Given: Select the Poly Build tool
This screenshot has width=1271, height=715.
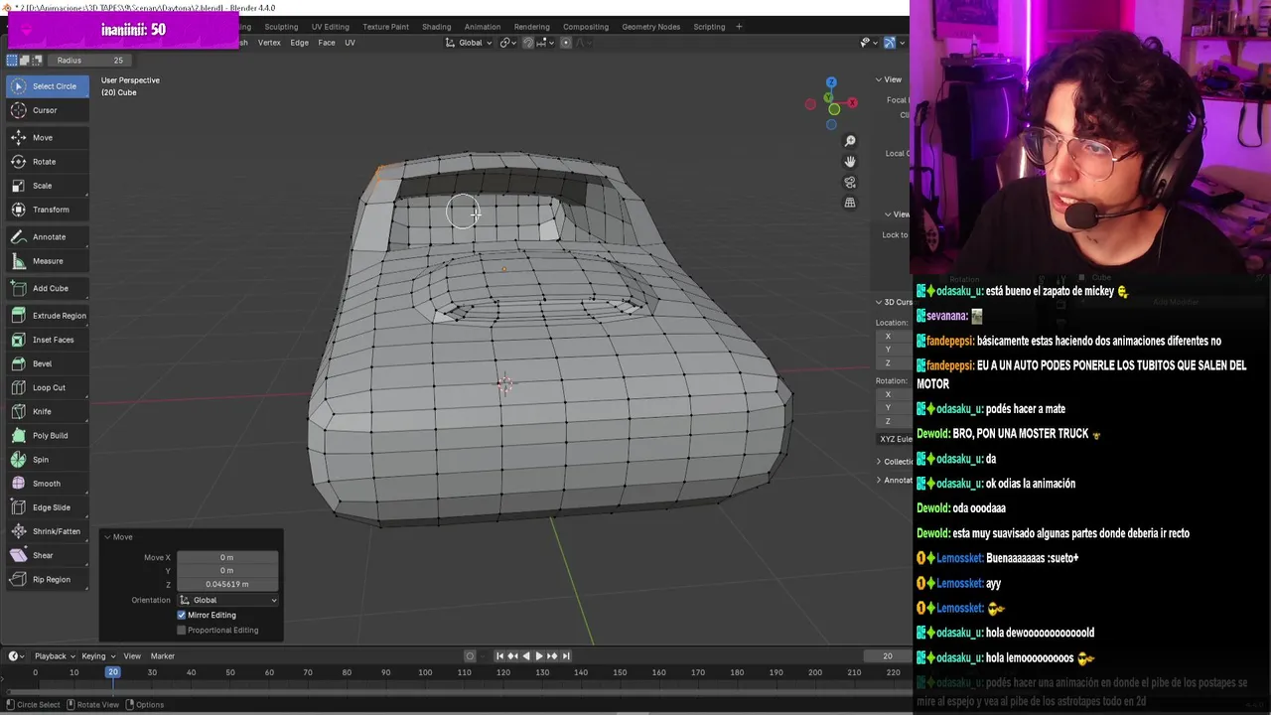Looking at the screenshot, I should [47, 435].
